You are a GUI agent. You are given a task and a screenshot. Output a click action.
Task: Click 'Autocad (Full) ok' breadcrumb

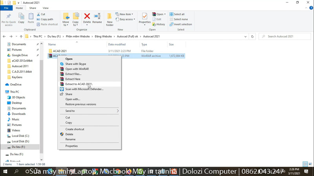[x=127, y=36]
